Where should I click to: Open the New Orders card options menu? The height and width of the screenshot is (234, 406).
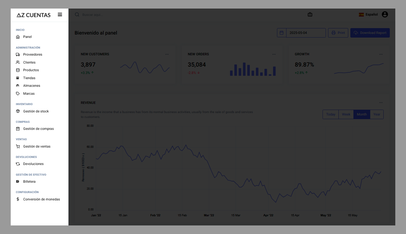coord(274,54)
